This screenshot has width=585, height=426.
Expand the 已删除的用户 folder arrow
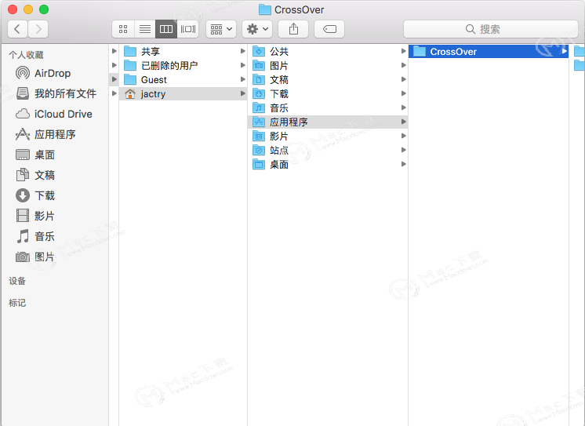point(243,65)
